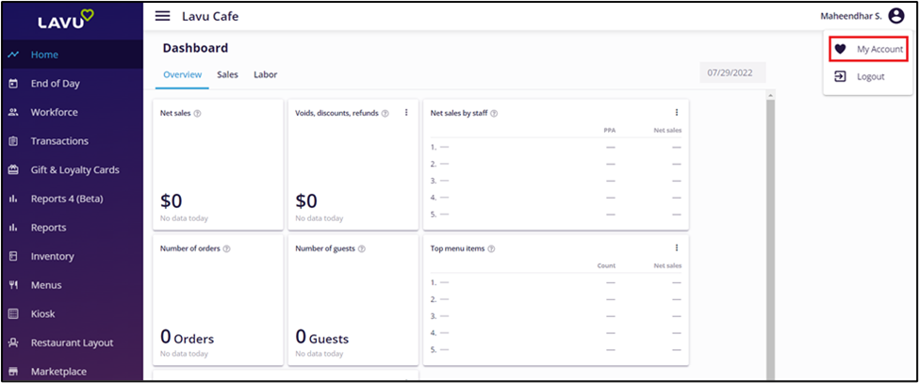
Task: Click the Top menu items help icon
Action: pyautogui.click(x=491, y=248)
